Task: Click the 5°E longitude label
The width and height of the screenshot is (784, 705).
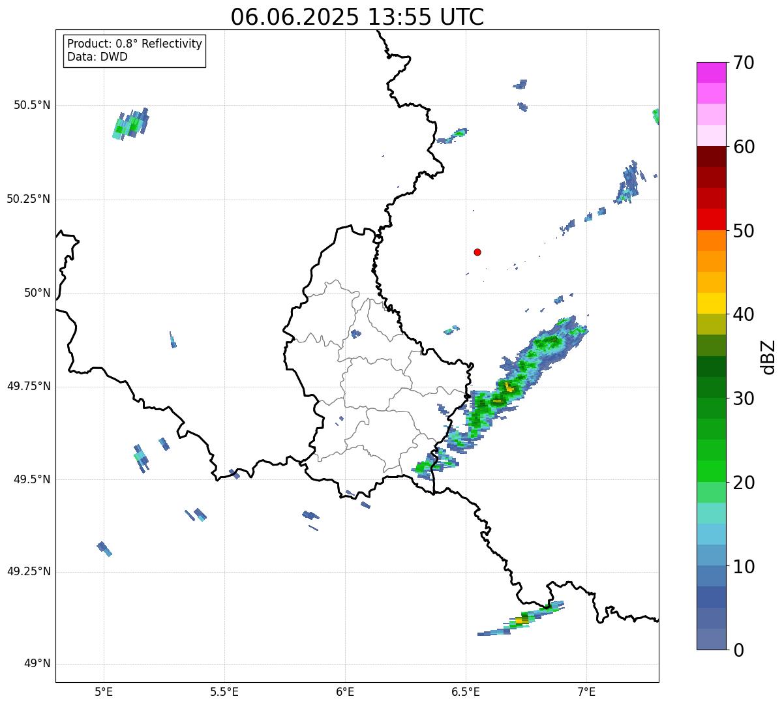Action: pos(104,691)
